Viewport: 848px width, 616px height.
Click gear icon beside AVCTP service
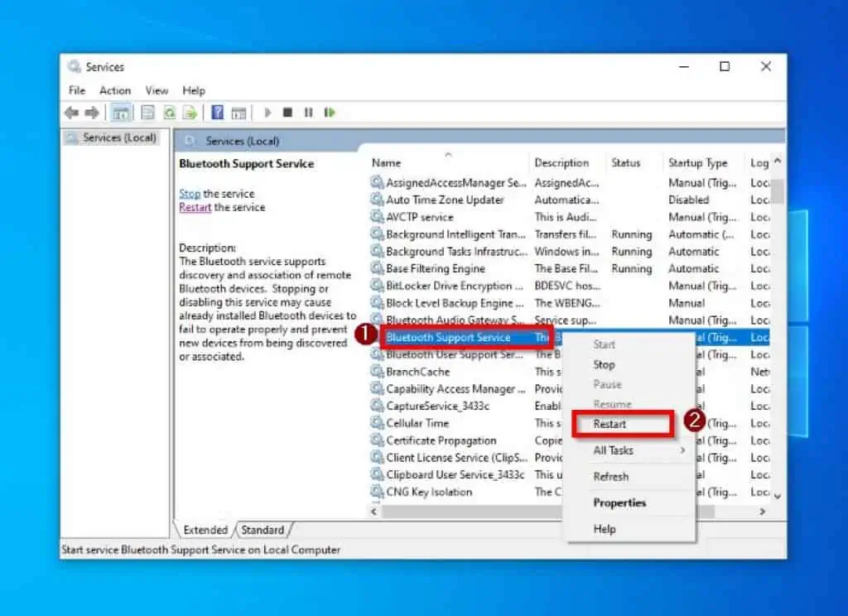pyautogui.click(x=377, y=217)
